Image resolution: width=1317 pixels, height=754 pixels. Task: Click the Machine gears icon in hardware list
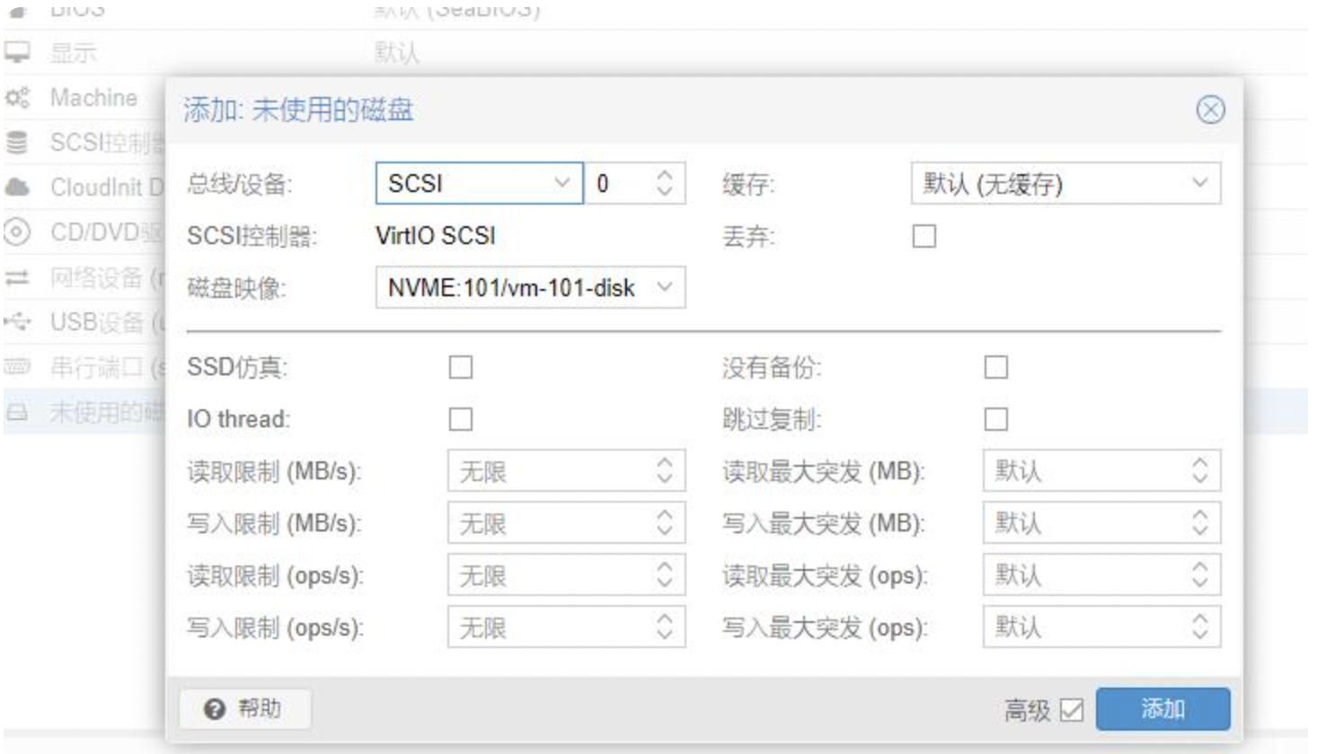[x=17, y=97]
